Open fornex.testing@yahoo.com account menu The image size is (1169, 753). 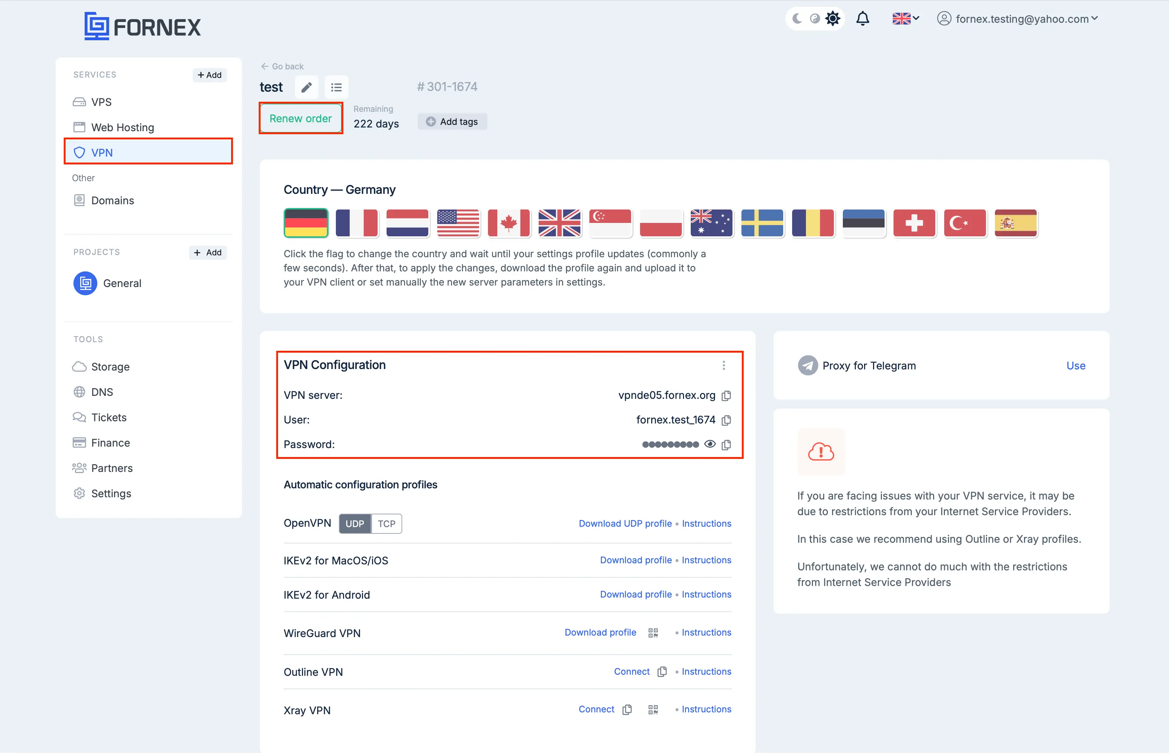[1017, 19]
